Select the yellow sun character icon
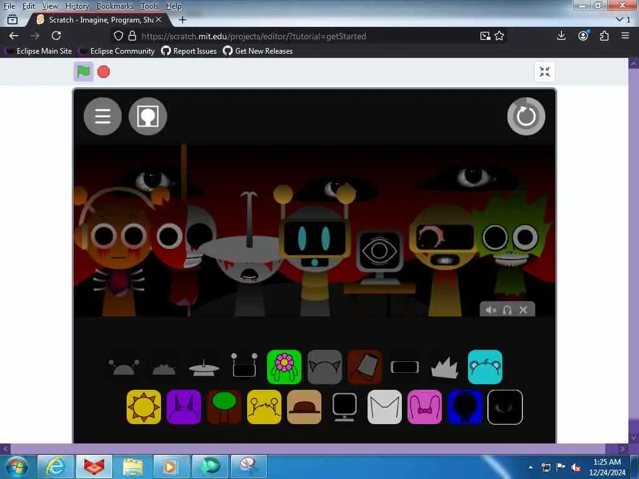Image resolution: width=639 pixels, height=479 pixels. [x=144, y=407]
